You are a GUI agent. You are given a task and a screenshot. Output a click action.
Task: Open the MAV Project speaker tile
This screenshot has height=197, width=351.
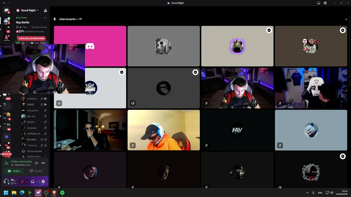tap(237, 130)
